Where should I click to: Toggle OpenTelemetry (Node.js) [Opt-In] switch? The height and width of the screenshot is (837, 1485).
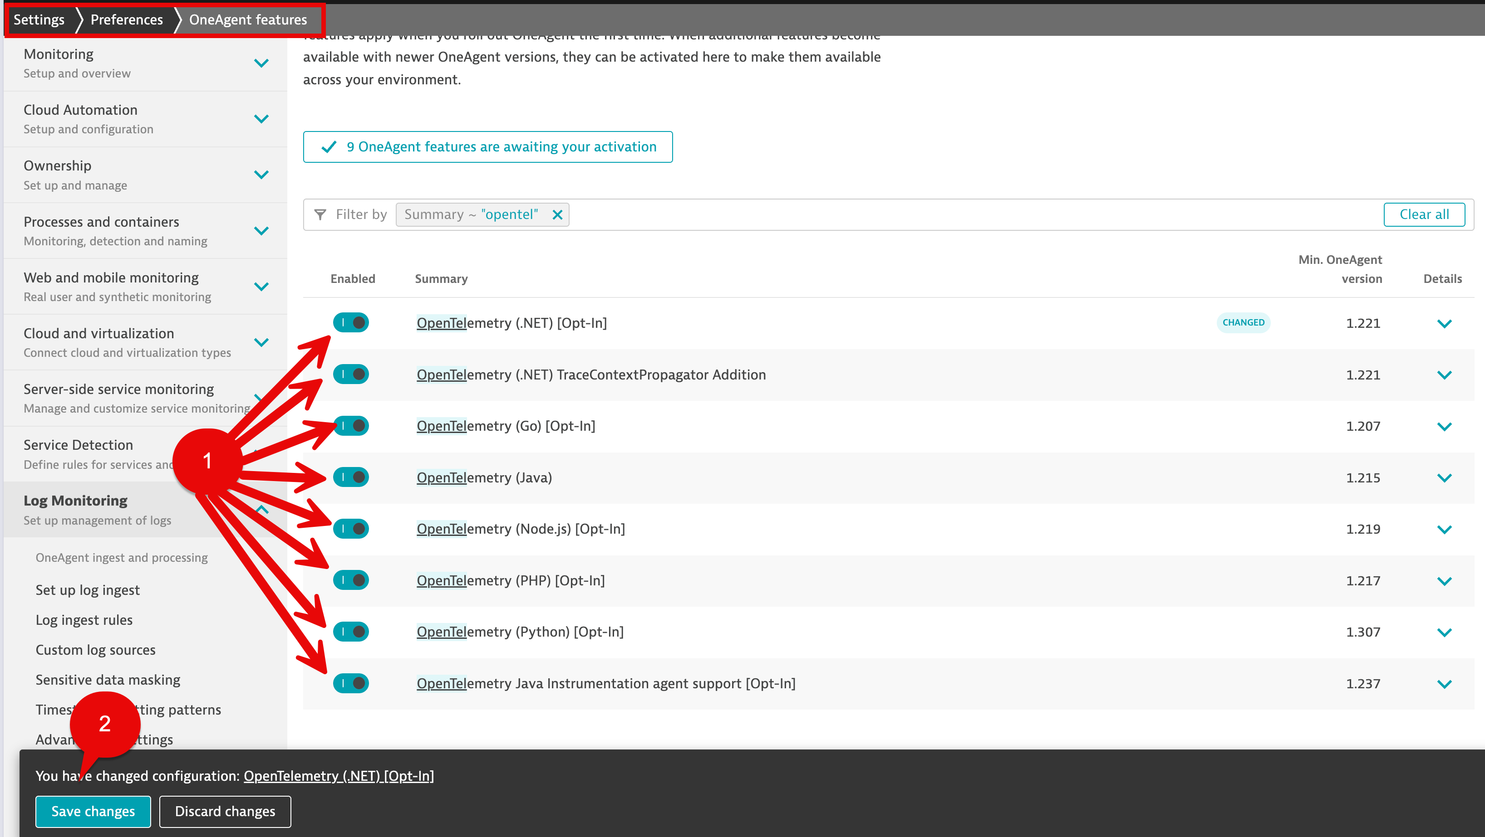pyautogui.click(x=350, y=529)
